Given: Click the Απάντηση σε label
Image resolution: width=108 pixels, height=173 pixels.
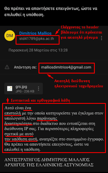Looking at the screenshot, I should click(x=25, y=67).
